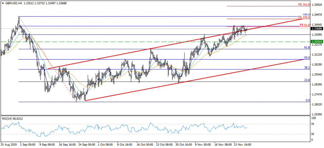Select the 16 Oct 00:00 time axis label
The height and width of the screenshot is (148, 324).
(145, 145)
